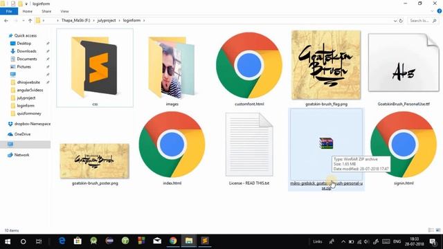Open recent locations dropdown arrow
The height and width of the screenshot is (249, 443).
[x=23, y=21]
